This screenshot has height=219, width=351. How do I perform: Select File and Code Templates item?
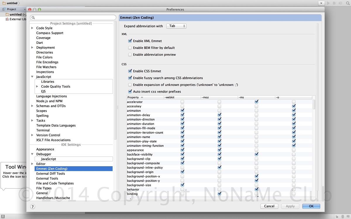[55, 183]
